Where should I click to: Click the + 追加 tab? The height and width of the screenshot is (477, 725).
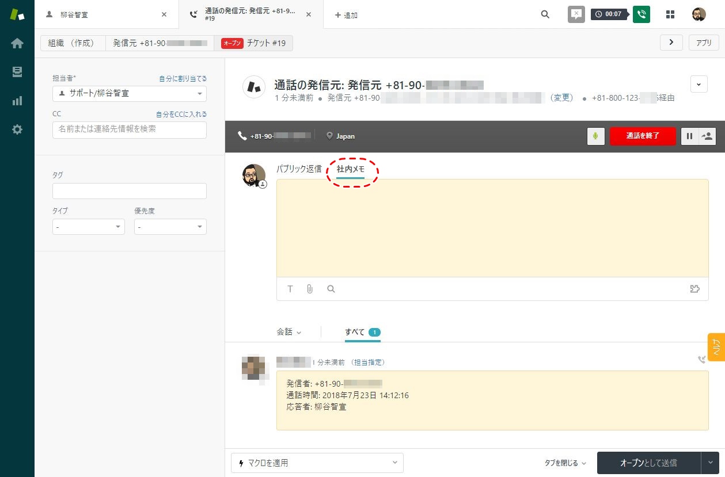coord(347,15)
